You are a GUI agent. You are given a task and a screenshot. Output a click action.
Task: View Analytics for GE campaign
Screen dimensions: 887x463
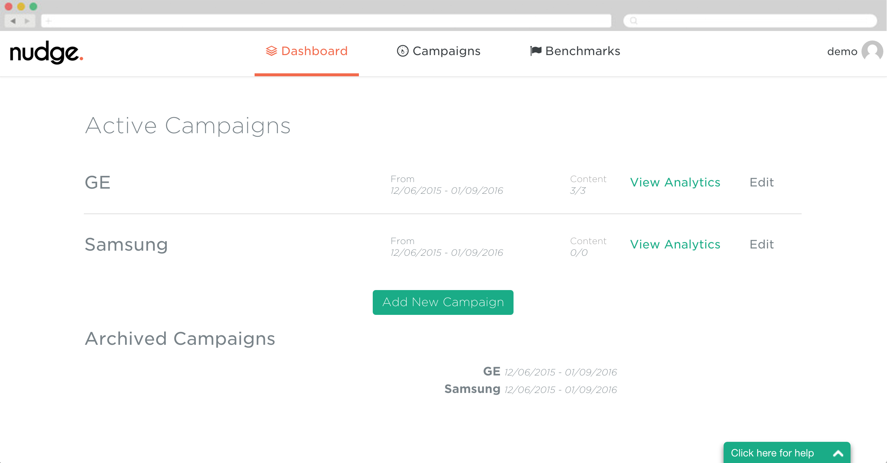(x=675, y=182)
